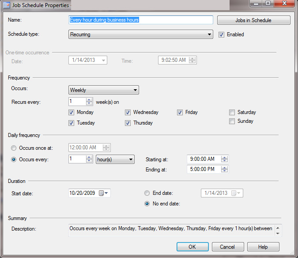Check the Sunday checkbox
298x258 pixels.
(x=232, y=121)
